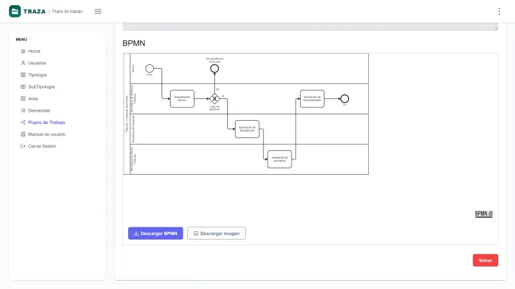Screen dimensions: 515x289
Task: Click the BPMN section heading
Action: [134, 43]
